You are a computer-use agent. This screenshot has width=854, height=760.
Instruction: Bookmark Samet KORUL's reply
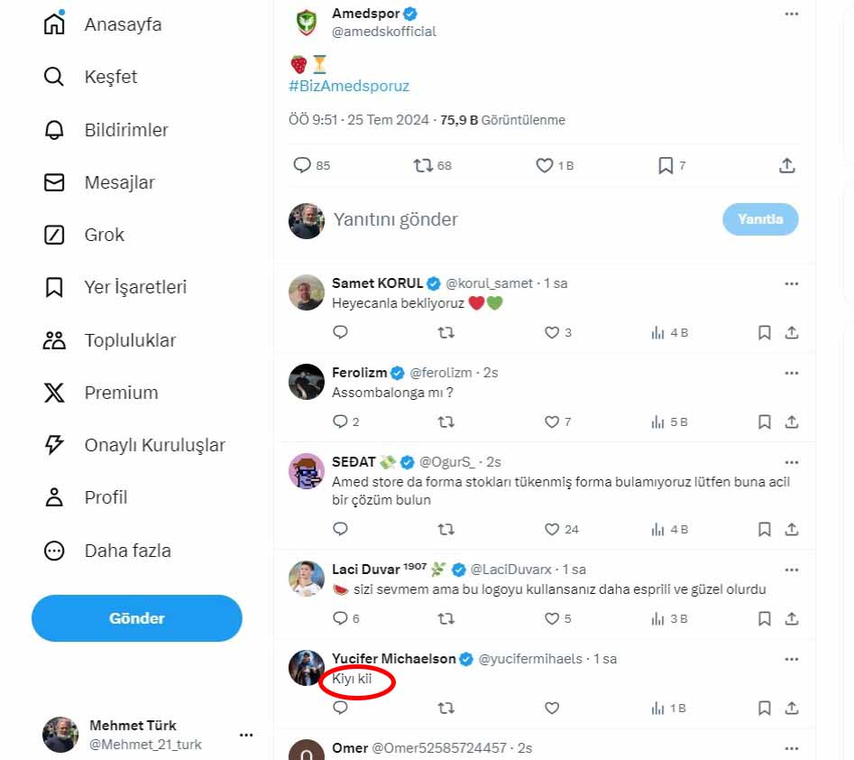(764, 333)
